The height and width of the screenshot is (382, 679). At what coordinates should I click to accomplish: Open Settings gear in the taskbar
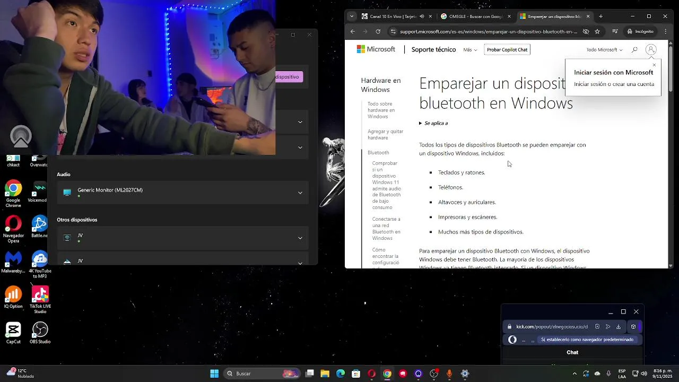click(465, 374)
